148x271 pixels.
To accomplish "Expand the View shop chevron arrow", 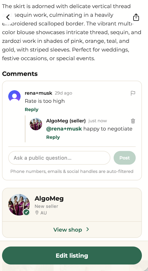I will click(x=88, y=229).
